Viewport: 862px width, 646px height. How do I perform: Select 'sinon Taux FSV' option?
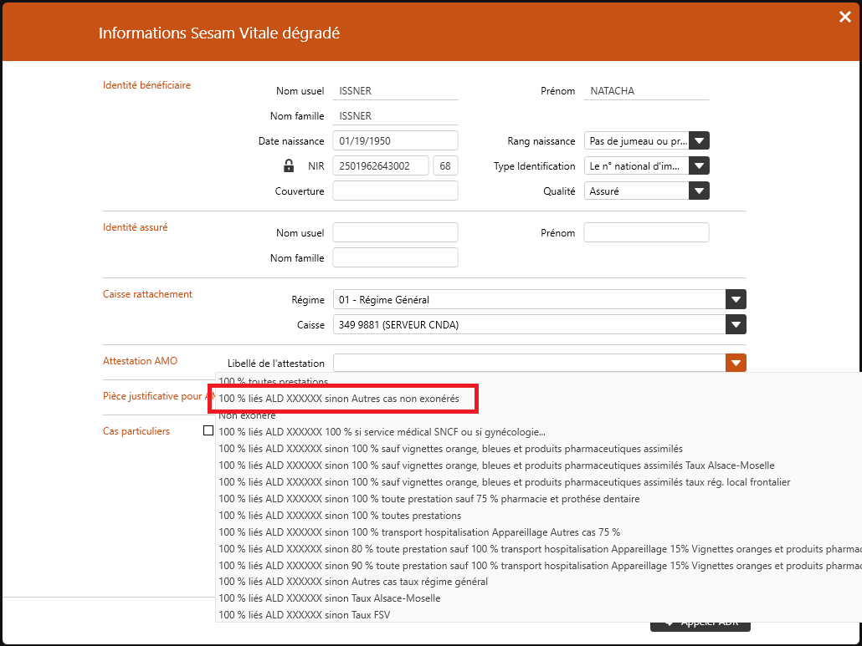[305, 615]
